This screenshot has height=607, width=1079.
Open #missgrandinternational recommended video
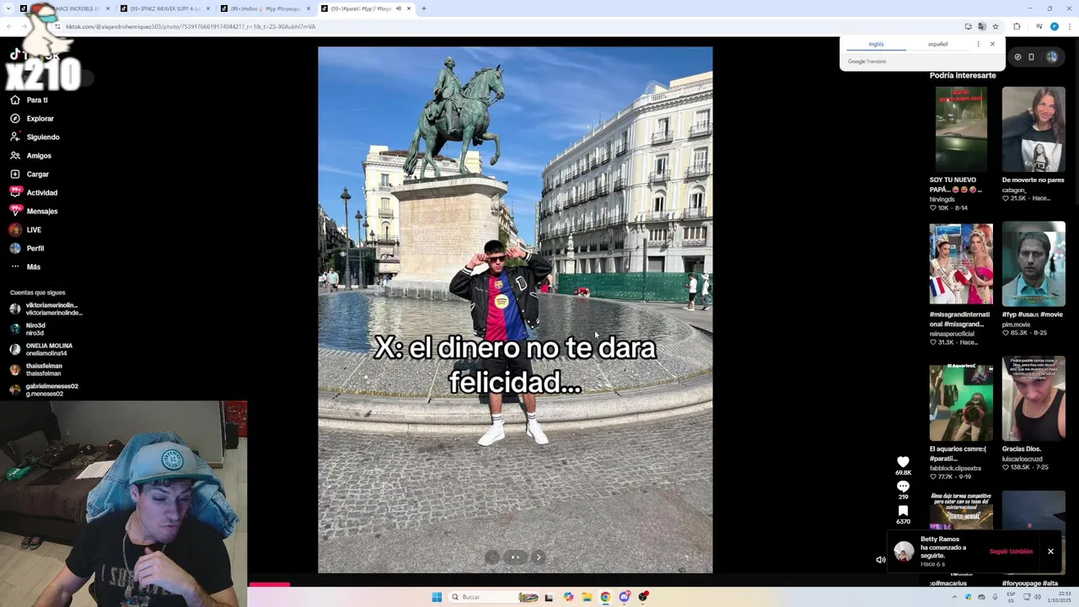click(x=961, y=264)
